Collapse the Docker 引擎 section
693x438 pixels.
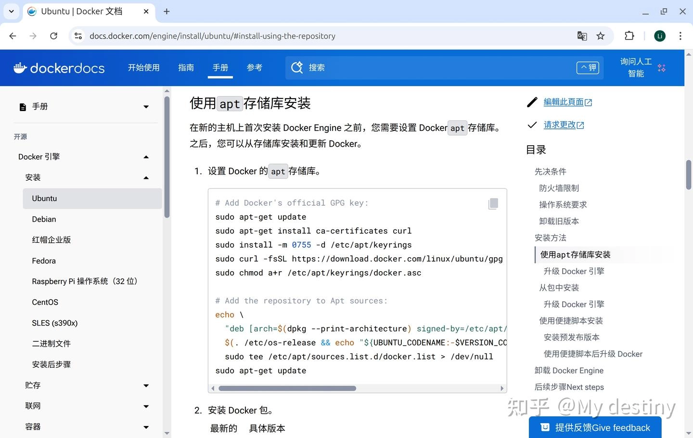pyautogui.click(x=146, y=157)
